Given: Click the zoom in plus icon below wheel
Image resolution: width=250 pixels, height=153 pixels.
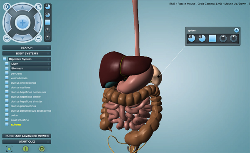Looking at the screenshot, I should click(7, 38).
